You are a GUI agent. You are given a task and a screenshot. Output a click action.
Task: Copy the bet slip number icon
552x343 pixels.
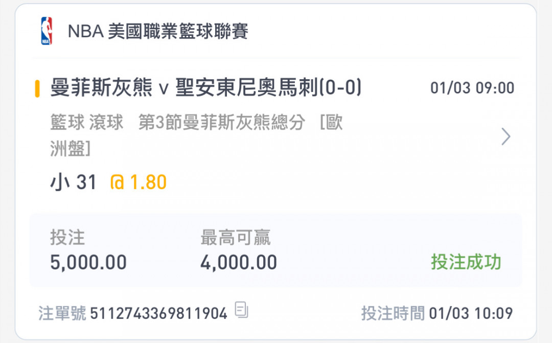tap(241, 310)
